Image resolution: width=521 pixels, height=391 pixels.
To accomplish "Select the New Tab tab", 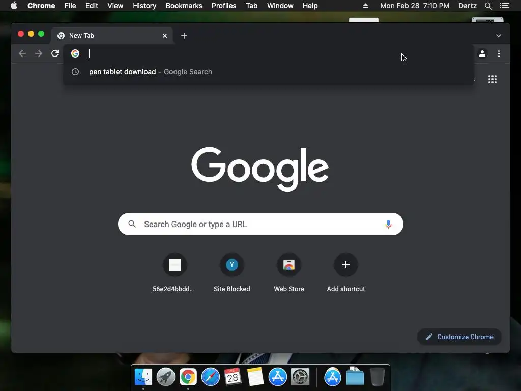I will pyautogui.click(x=111, y=36).
